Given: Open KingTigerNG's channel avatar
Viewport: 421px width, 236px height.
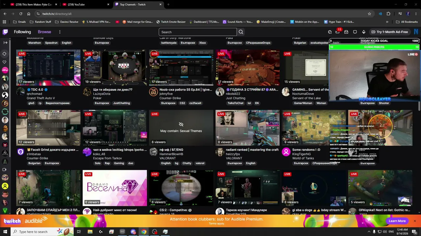Looking at the screenshot, I should 286,152.
